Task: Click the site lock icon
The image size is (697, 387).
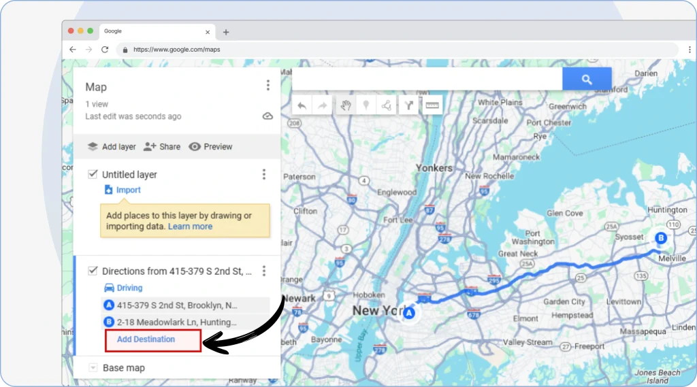Action: pyautogui.click(x=125, y=50)
